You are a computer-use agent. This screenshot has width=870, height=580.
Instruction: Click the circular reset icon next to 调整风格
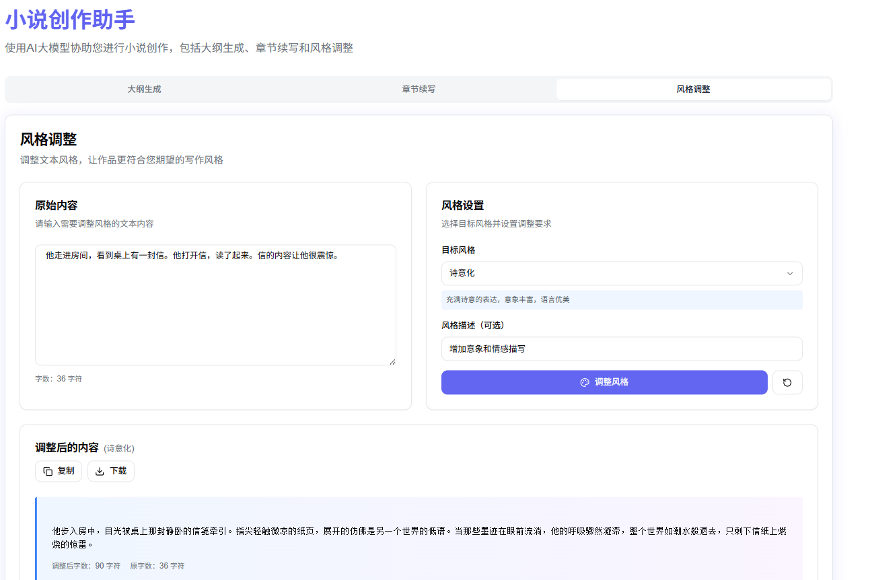point(787,382)
